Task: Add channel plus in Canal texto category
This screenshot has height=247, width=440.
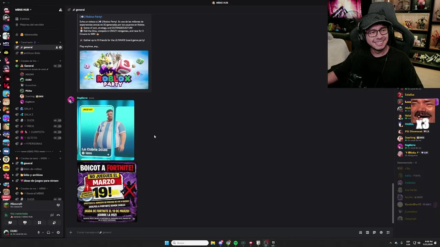Action: point(60,42)
